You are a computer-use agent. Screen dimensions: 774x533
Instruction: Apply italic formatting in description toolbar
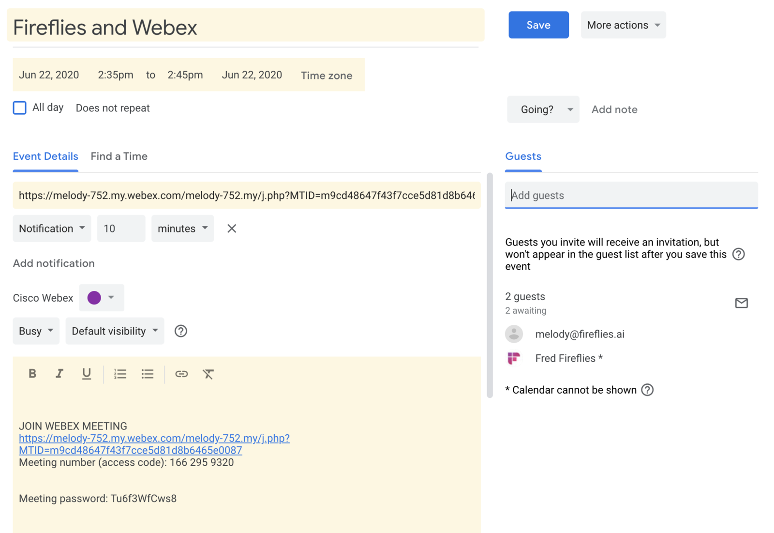coord(59,374)
